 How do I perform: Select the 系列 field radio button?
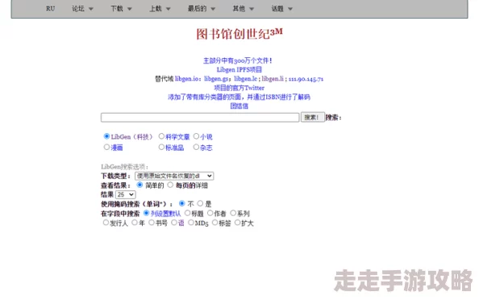tap(233, 213)
